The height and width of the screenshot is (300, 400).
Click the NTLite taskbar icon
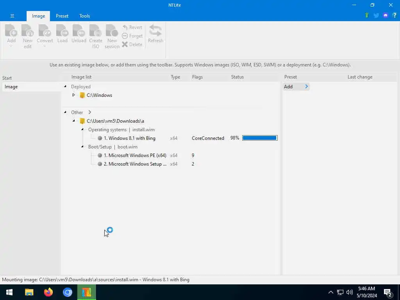pyautogui.click(x=86, y=292)
